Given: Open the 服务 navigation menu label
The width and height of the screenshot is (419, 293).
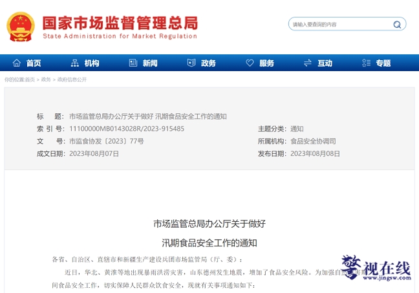Looking at the screenshot, I should tap(266, 63).
